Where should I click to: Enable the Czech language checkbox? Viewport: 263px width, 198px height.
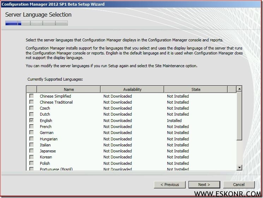click(x=31, y=108)
